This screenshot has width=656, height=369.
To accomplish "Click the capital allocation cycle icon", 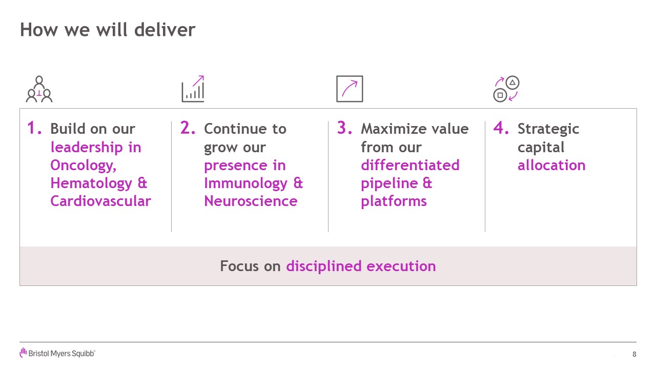I will pyautogui.click(x=506, y=89).
